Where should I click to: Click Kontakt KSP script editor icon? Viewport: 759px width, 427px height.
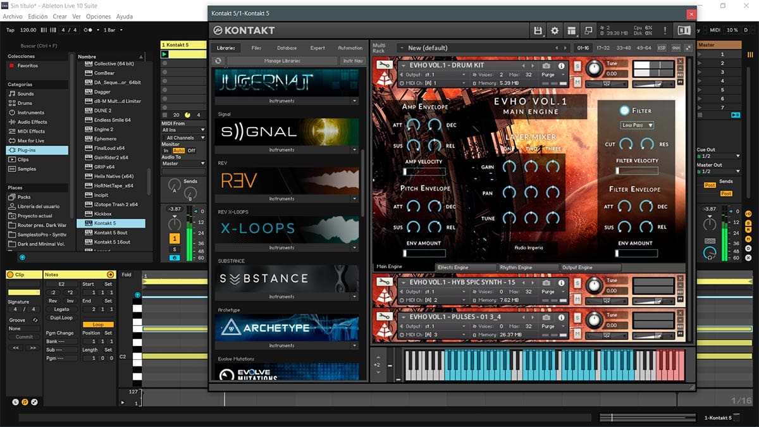(x=662, y=48)
